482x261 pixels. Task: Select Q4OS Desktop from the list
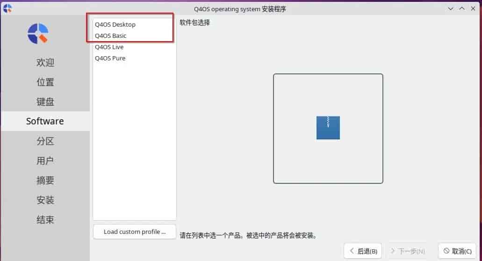pos(134,24)
